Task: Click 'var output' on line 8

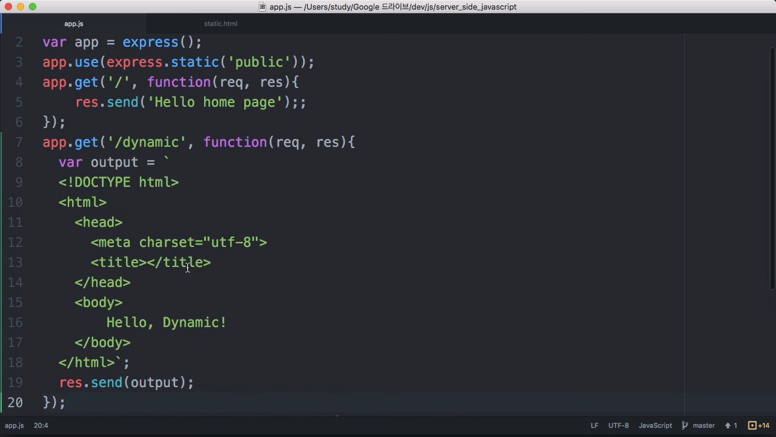Action: pos(98,162)
